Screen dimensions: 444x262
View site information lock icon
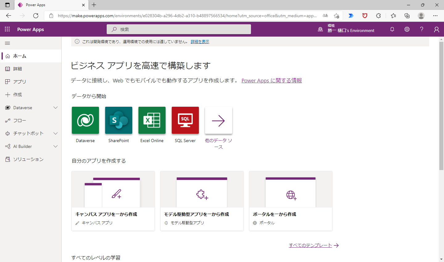click(51, 16)
